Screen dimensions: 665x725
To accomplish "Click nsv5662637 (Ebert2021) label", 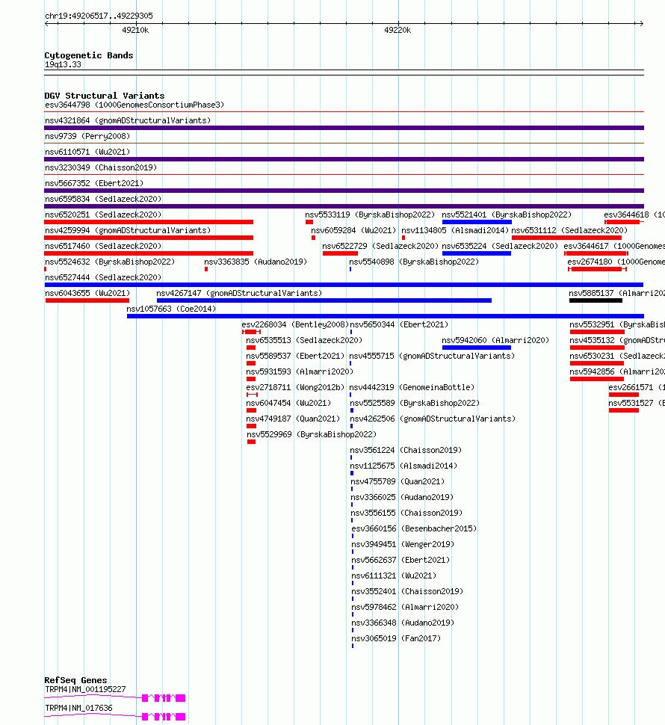I will (400, 561).
